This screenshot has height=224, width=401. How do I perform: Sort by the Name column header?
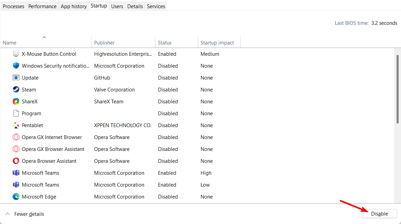coord(46,42)
